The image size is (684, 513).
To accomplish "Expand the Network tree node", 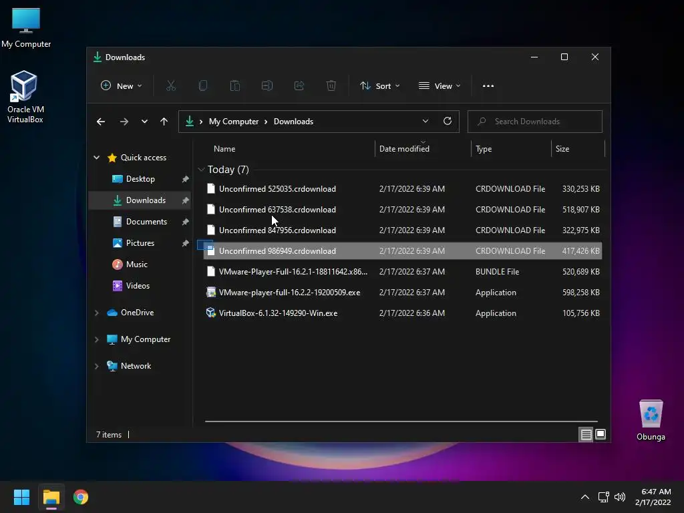I will 96,366.
